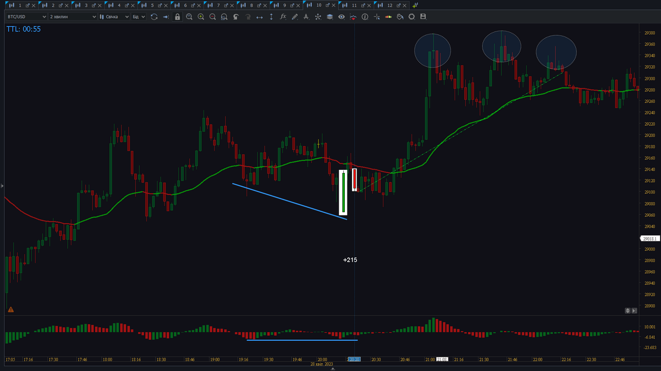Screen dimensions: 661x371
Task: Click the greyed redo arrow icon
Action: click(x=247, y=17)
